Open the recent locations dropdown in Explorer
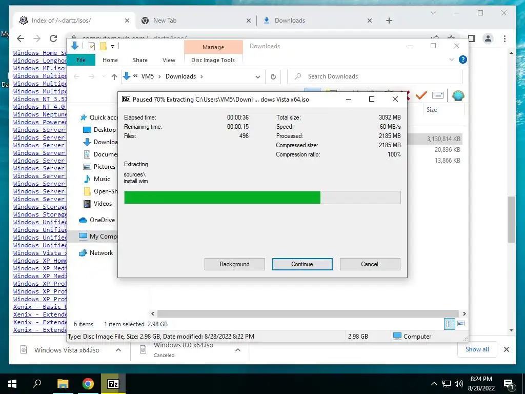Viewport: 525px width, 394px height. pyautogui.click(x=104, y=77)
